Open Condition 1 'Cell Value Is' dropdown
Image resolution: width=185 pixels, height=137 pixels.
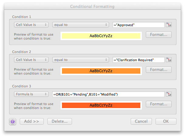[x=31, y=25]
